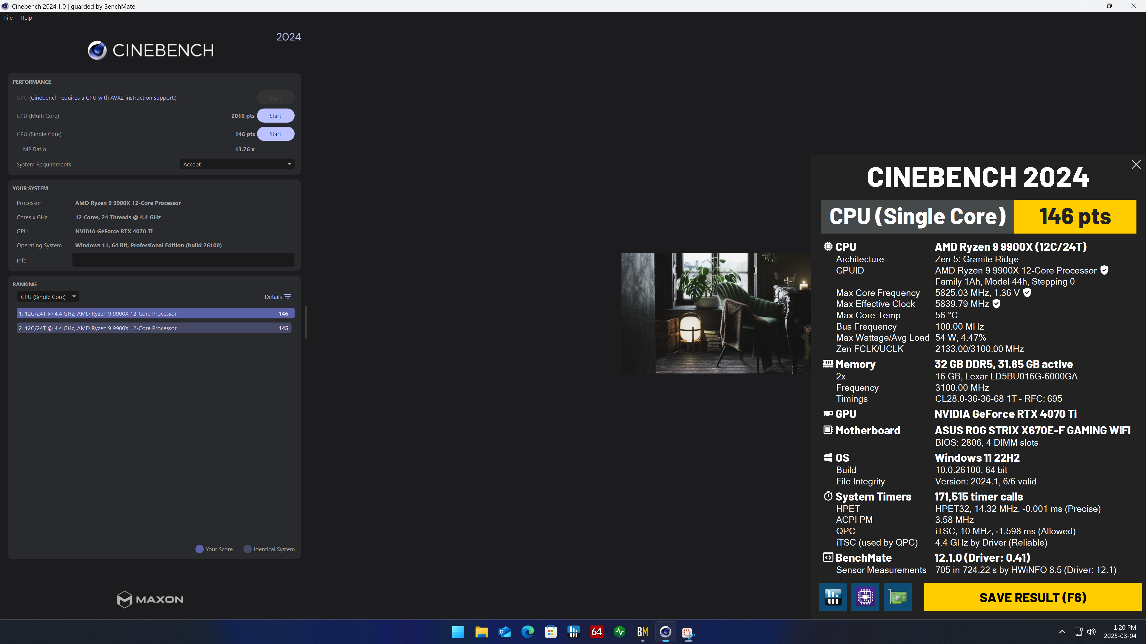Click the CL28.0-36-36-68 timings value
1146x644 pixels.
click(x=998, y=399)
